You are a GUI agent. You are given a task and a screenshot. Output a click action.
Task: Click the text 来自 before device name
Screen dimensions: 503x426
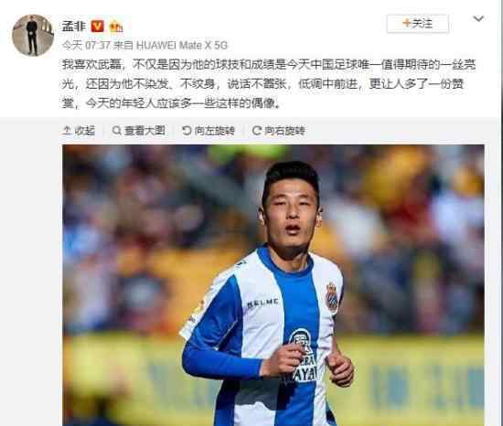(x=123, y=45)
